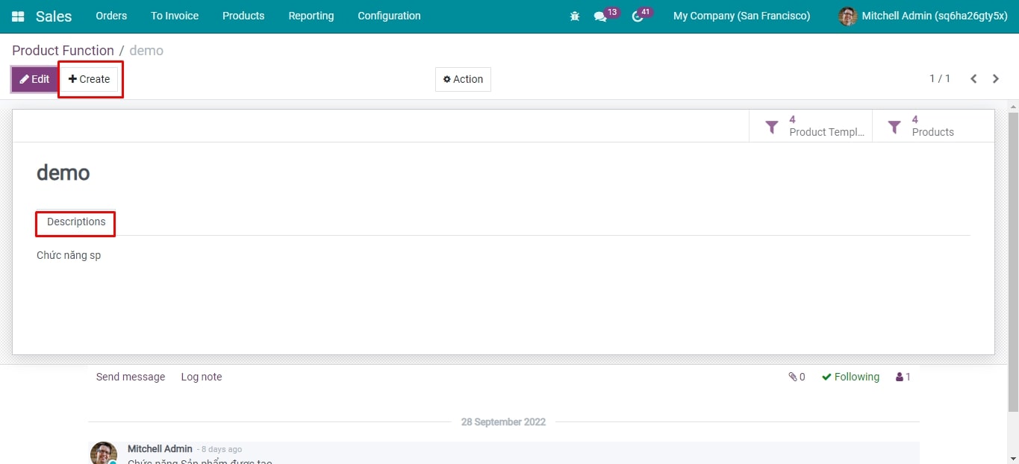
Task: Go to next record arrow
Action: [996, 79]
